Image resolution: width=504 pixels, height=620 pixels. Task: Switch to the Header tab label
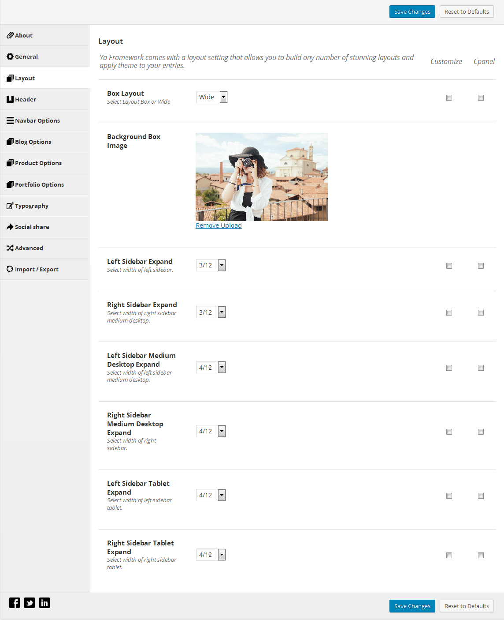point(26,99)
